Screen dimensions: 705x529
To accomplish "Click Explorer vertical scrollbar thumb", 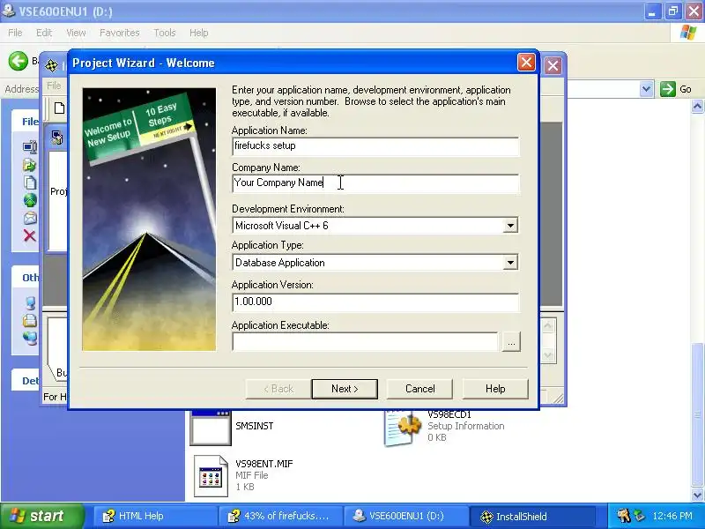I will pyautogui.click(x=697, y=414).
